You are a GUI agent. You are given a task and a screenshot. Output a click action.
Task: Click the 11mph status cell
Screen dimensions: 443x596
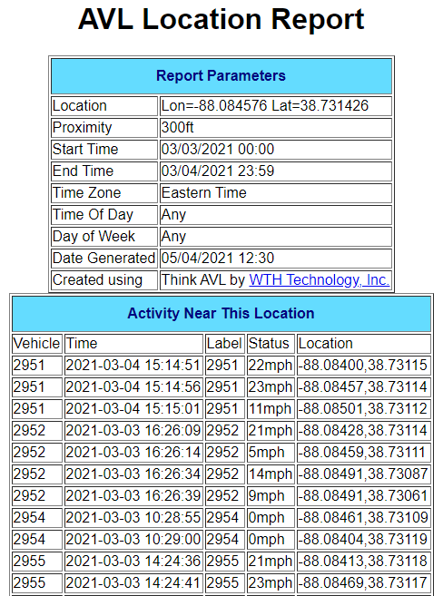click(x=271, y=409)
